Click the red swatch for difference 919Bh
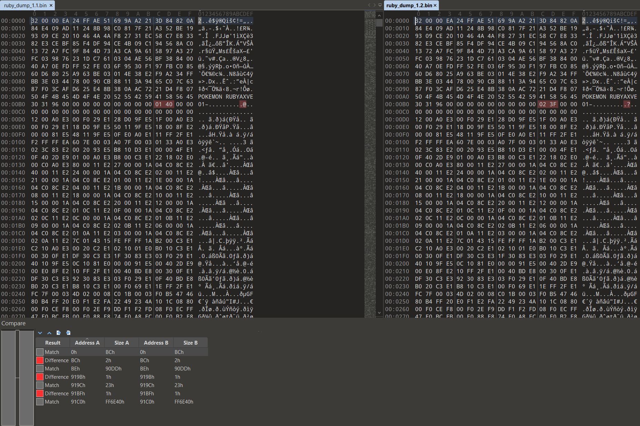This screenshot has width=640, height=426. click(40, 377)
